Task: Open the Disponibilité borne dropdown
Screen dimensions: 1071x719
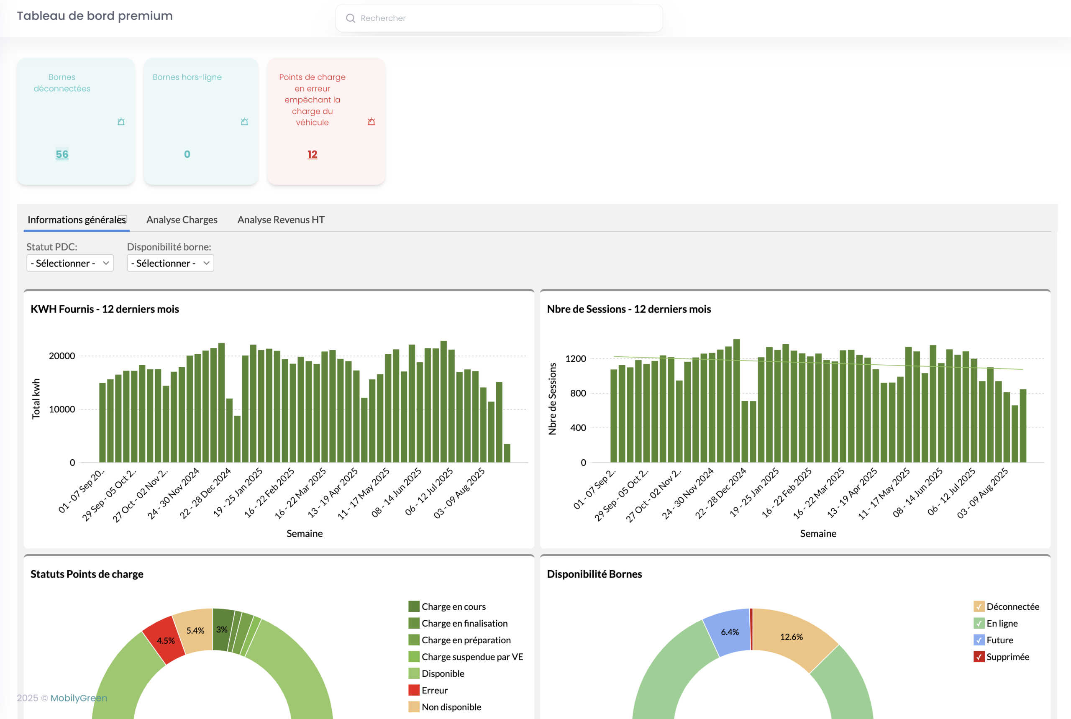Action: click(170, 263)
